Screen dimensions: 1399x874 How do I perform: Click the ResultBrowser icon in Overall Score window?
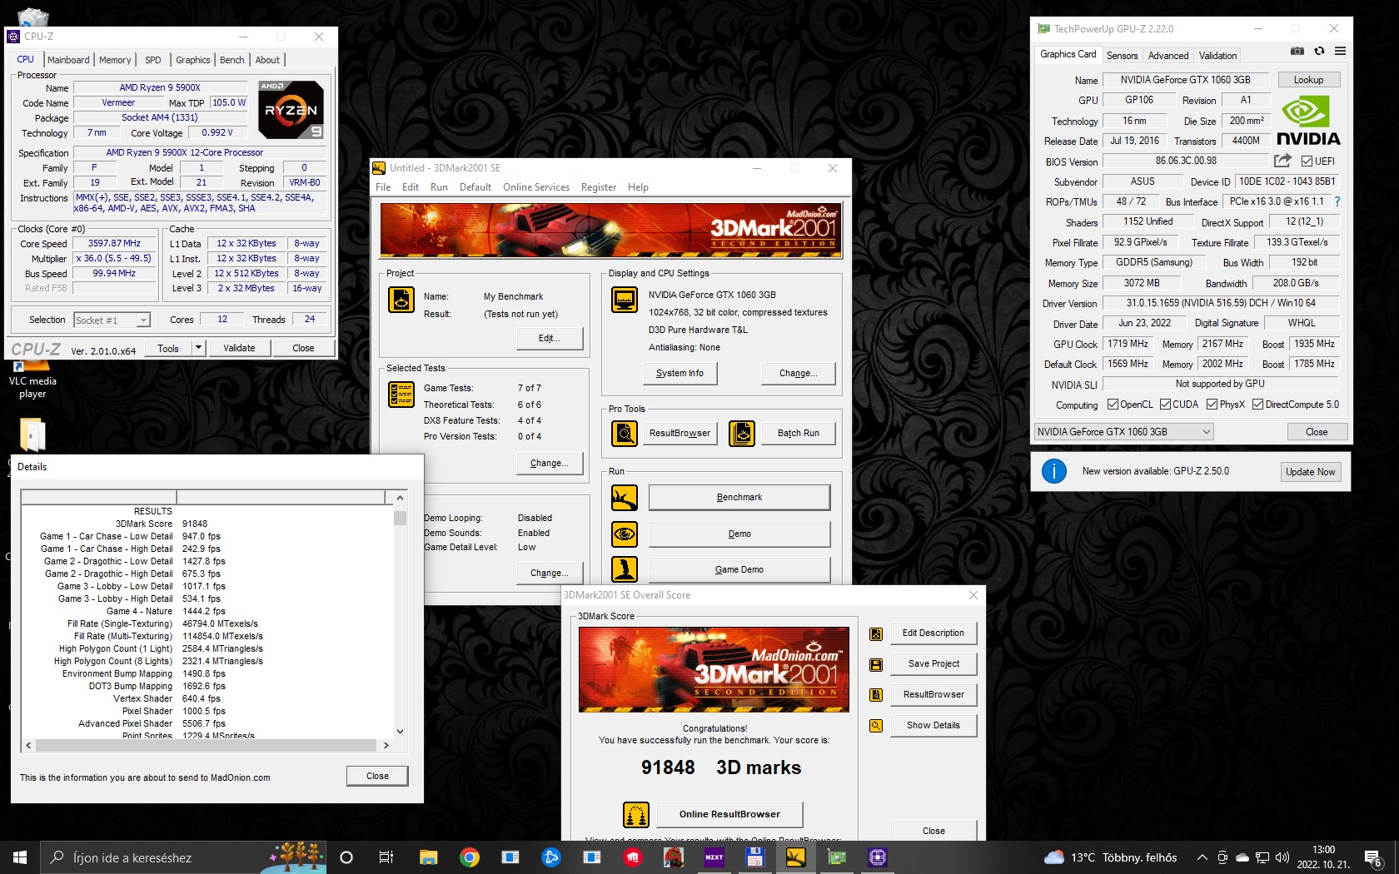(x=876, y=695)
